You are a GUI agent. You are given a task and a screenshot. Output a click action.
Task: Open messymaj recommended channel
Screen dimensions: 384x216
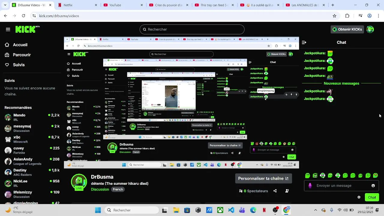32,128
